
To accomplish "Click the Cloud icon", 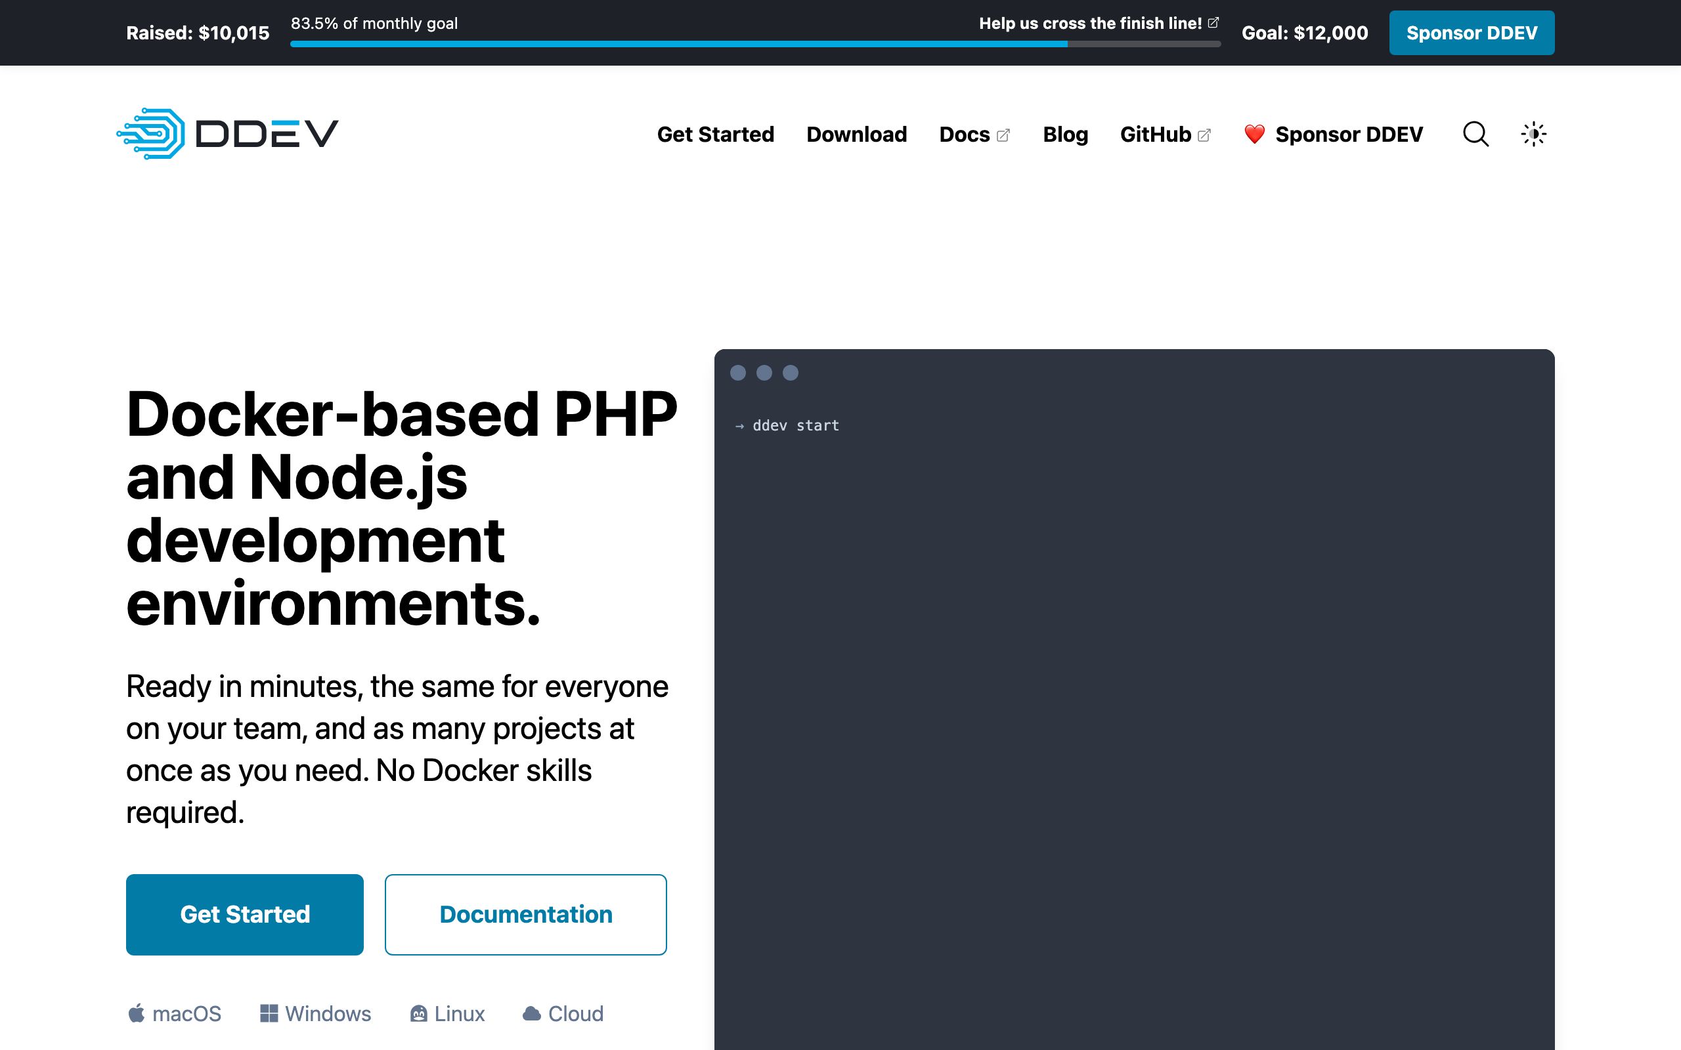I will pos(531,1014).
